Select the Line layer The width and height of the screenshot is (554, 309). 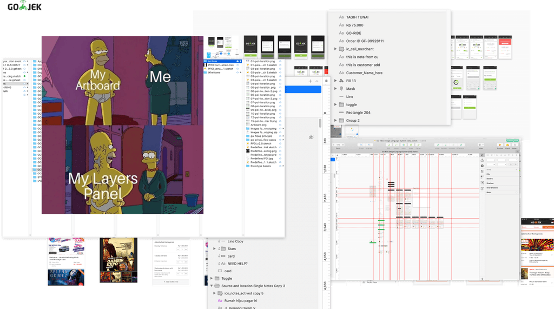tap(349, 96)
